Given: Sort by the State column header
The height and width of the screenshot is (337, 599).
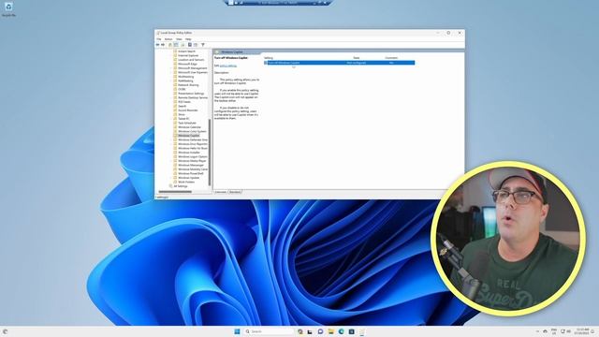Looking at the screenshot, I should (357, 58).
